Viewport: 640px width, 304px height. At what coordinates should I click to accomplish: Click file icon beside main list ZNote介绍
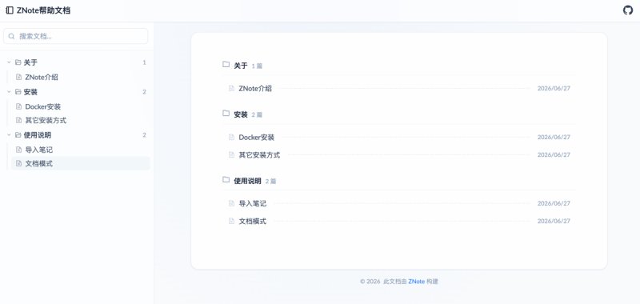231,88
